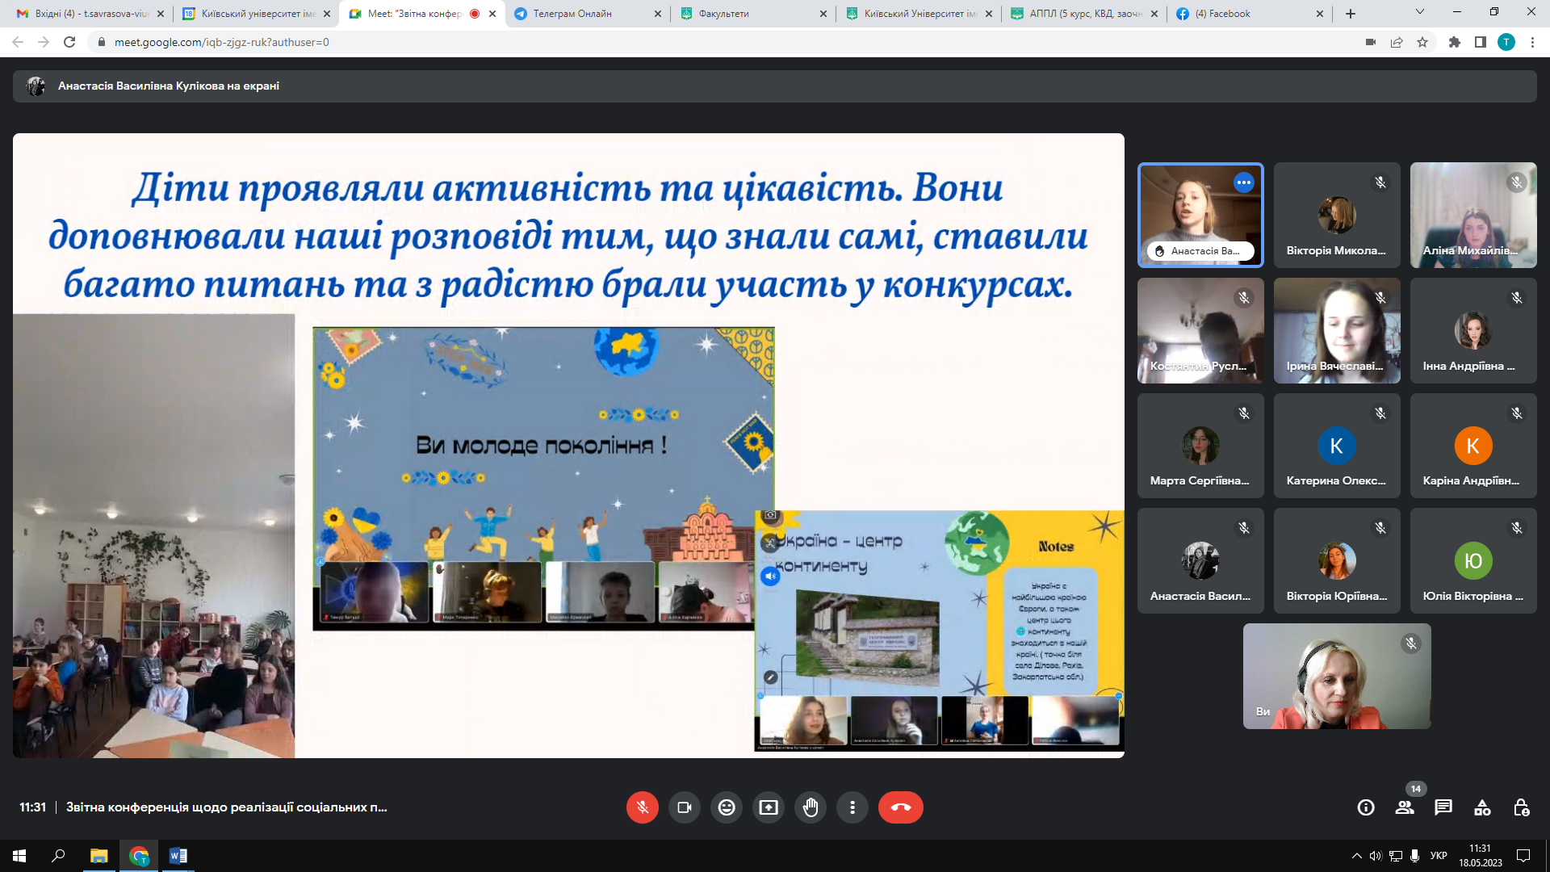The height and width of the screenshot is (872, 1550).
Task: Switch to the Телеграм Онлайн tab
Action: (x=572, y=14)
